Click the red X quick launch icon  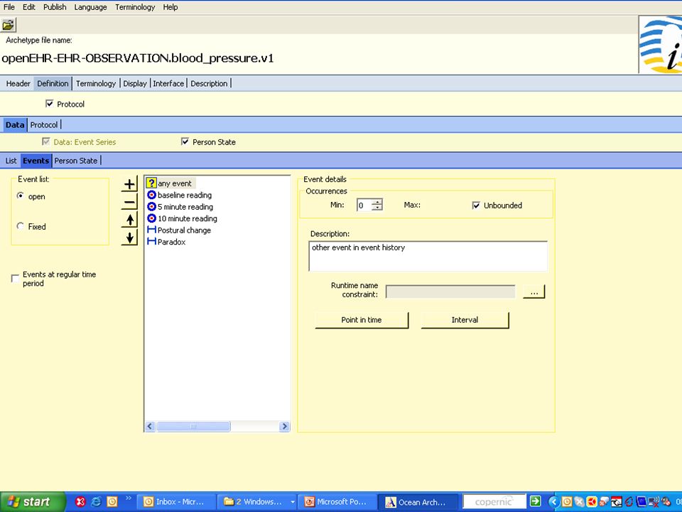coord(80,502)
